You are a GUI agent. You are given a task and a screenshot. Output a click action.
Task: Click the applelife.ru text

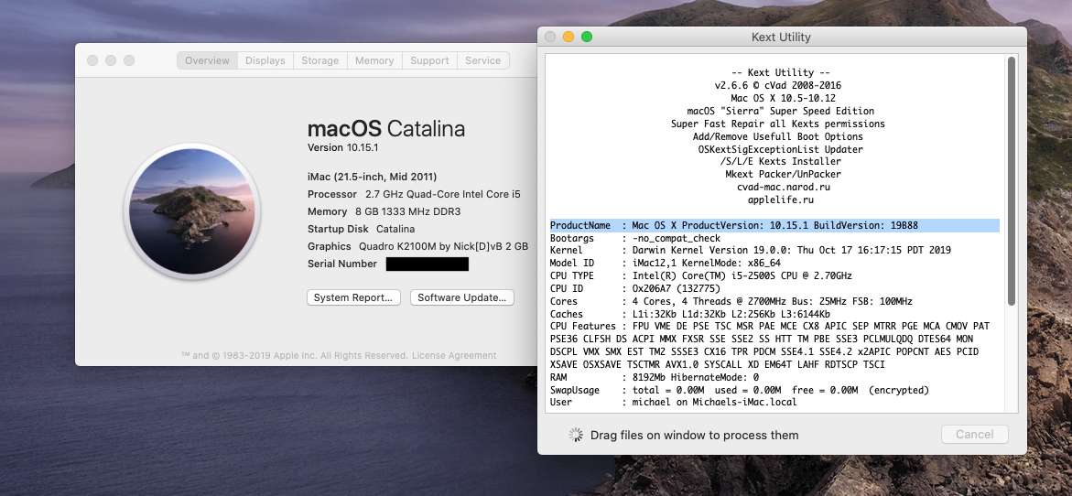coord(780,199)
